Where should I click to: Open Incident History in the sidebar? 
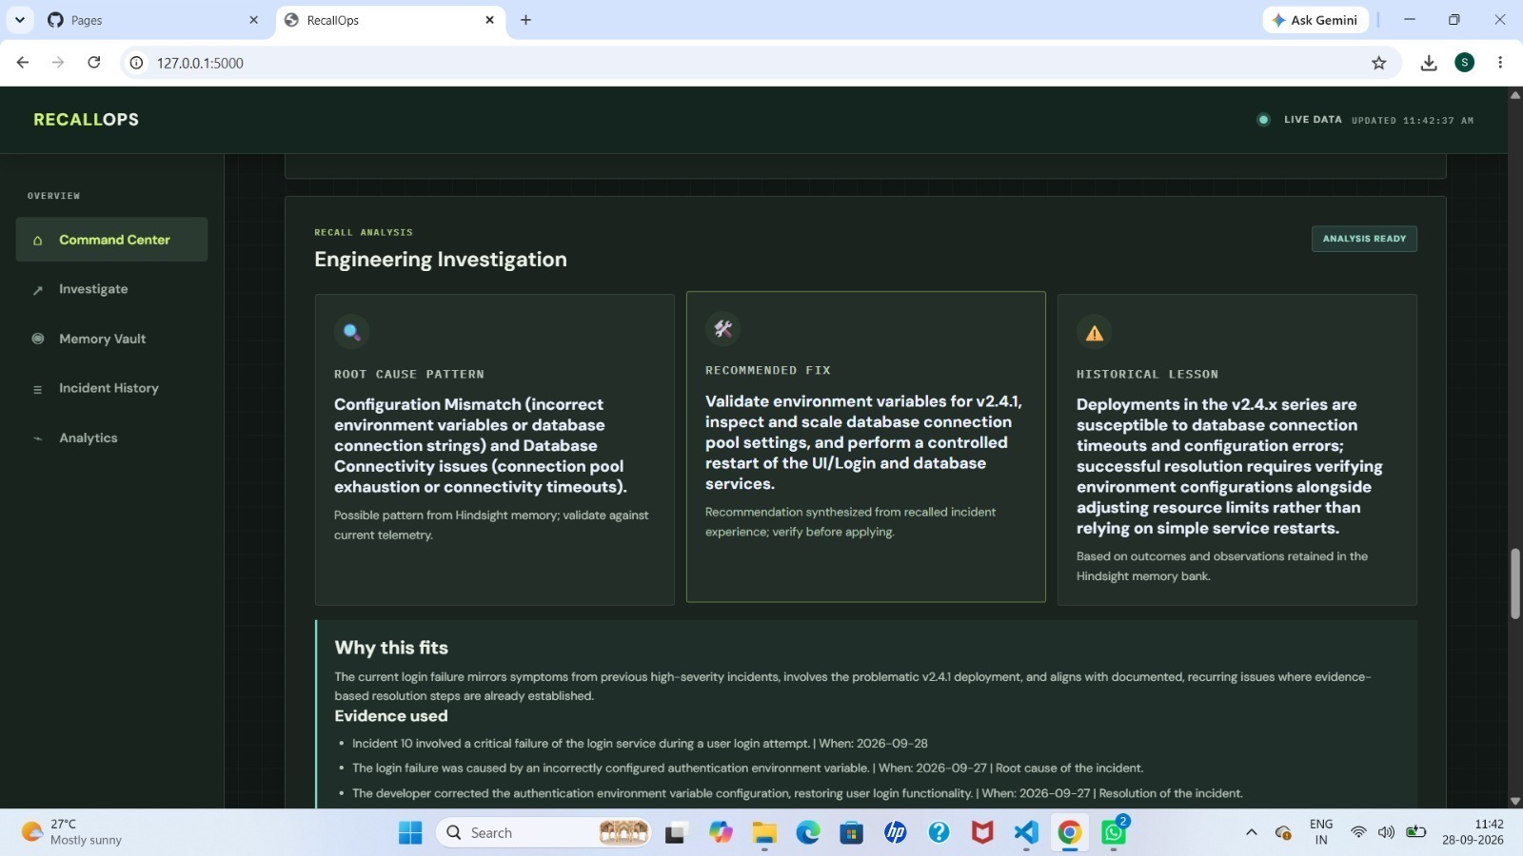tap(111, 388)
